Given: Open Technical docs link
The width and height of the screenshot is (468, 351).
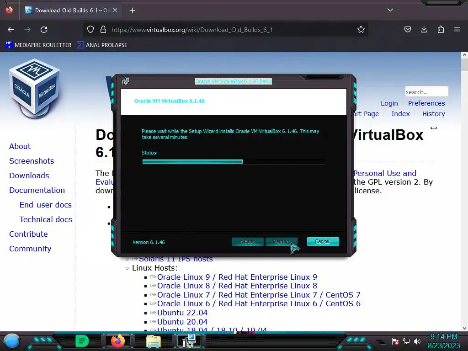Looking at the screenshot, I should click(x=46, y=219).
